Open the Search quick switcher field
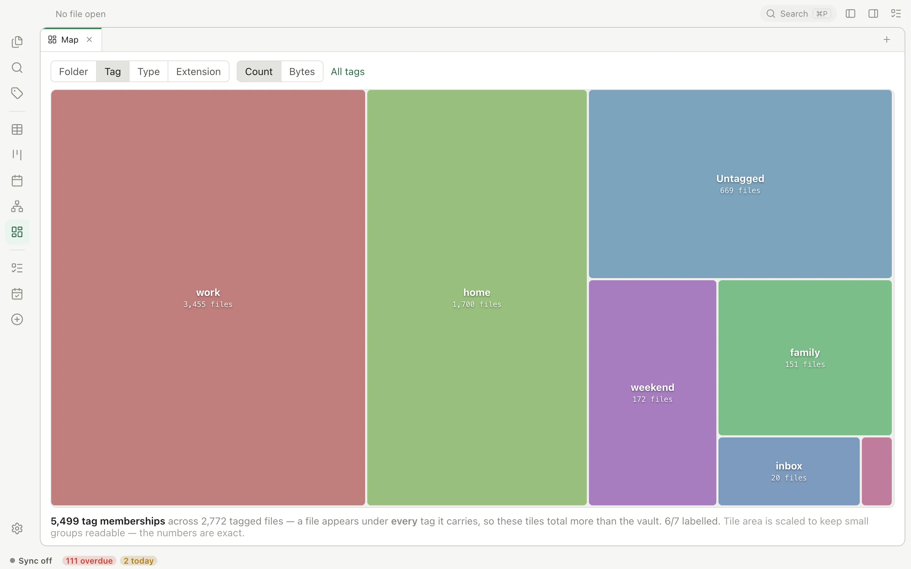The image size is (911, 569). pyautogui.click(x=798, y=14)
